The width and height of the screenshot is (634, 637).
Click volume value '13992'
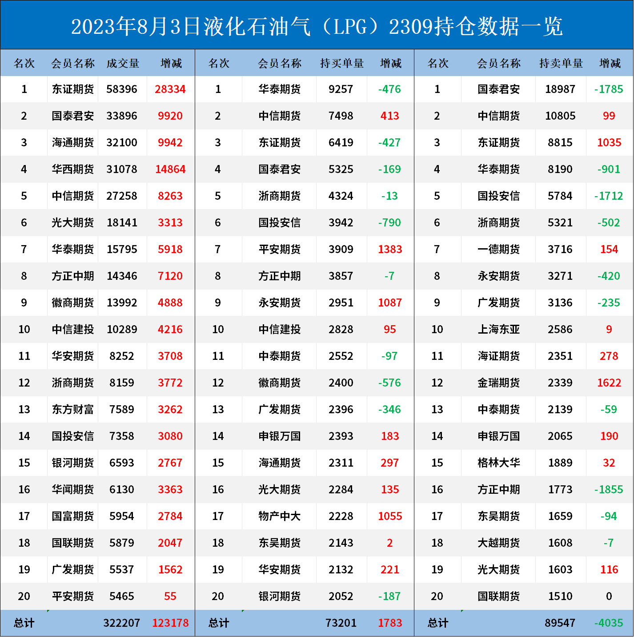(x=122, y=303)
